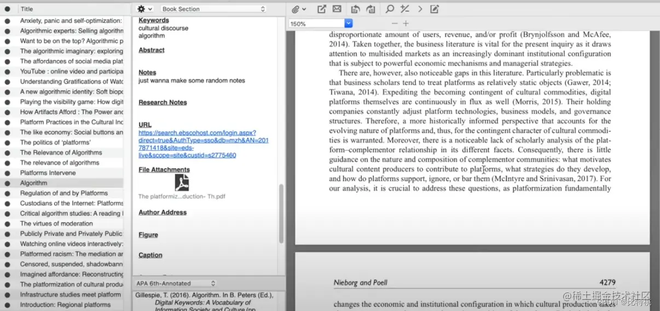
Task: Toggle read dot for YouTube online video row
Action: pyautogui.click(x=8, y=72)
